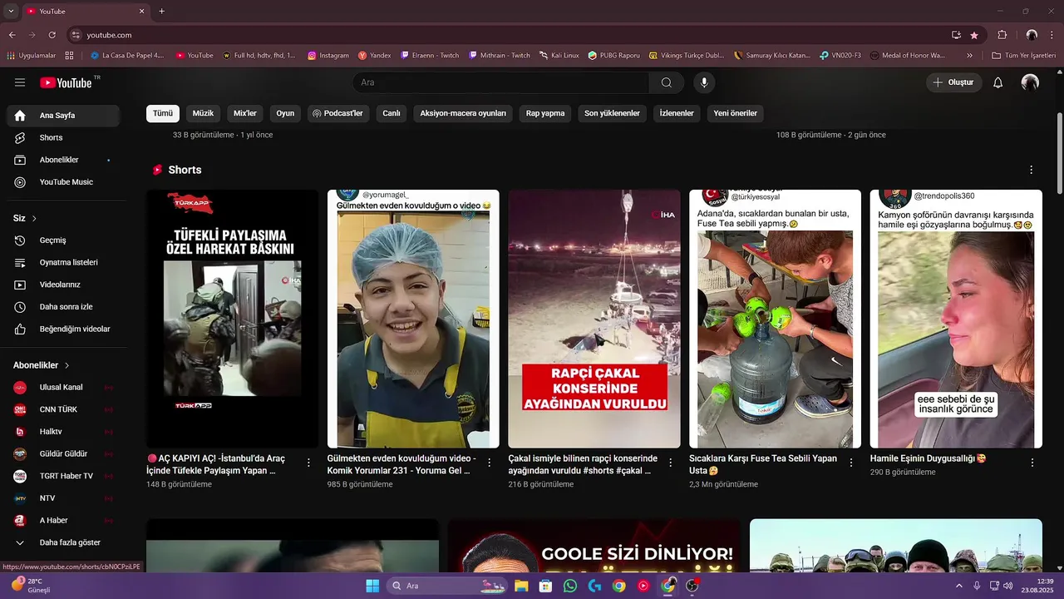
Task: Open options for Fuse Tea Sebili short
Action: point(851,463)
